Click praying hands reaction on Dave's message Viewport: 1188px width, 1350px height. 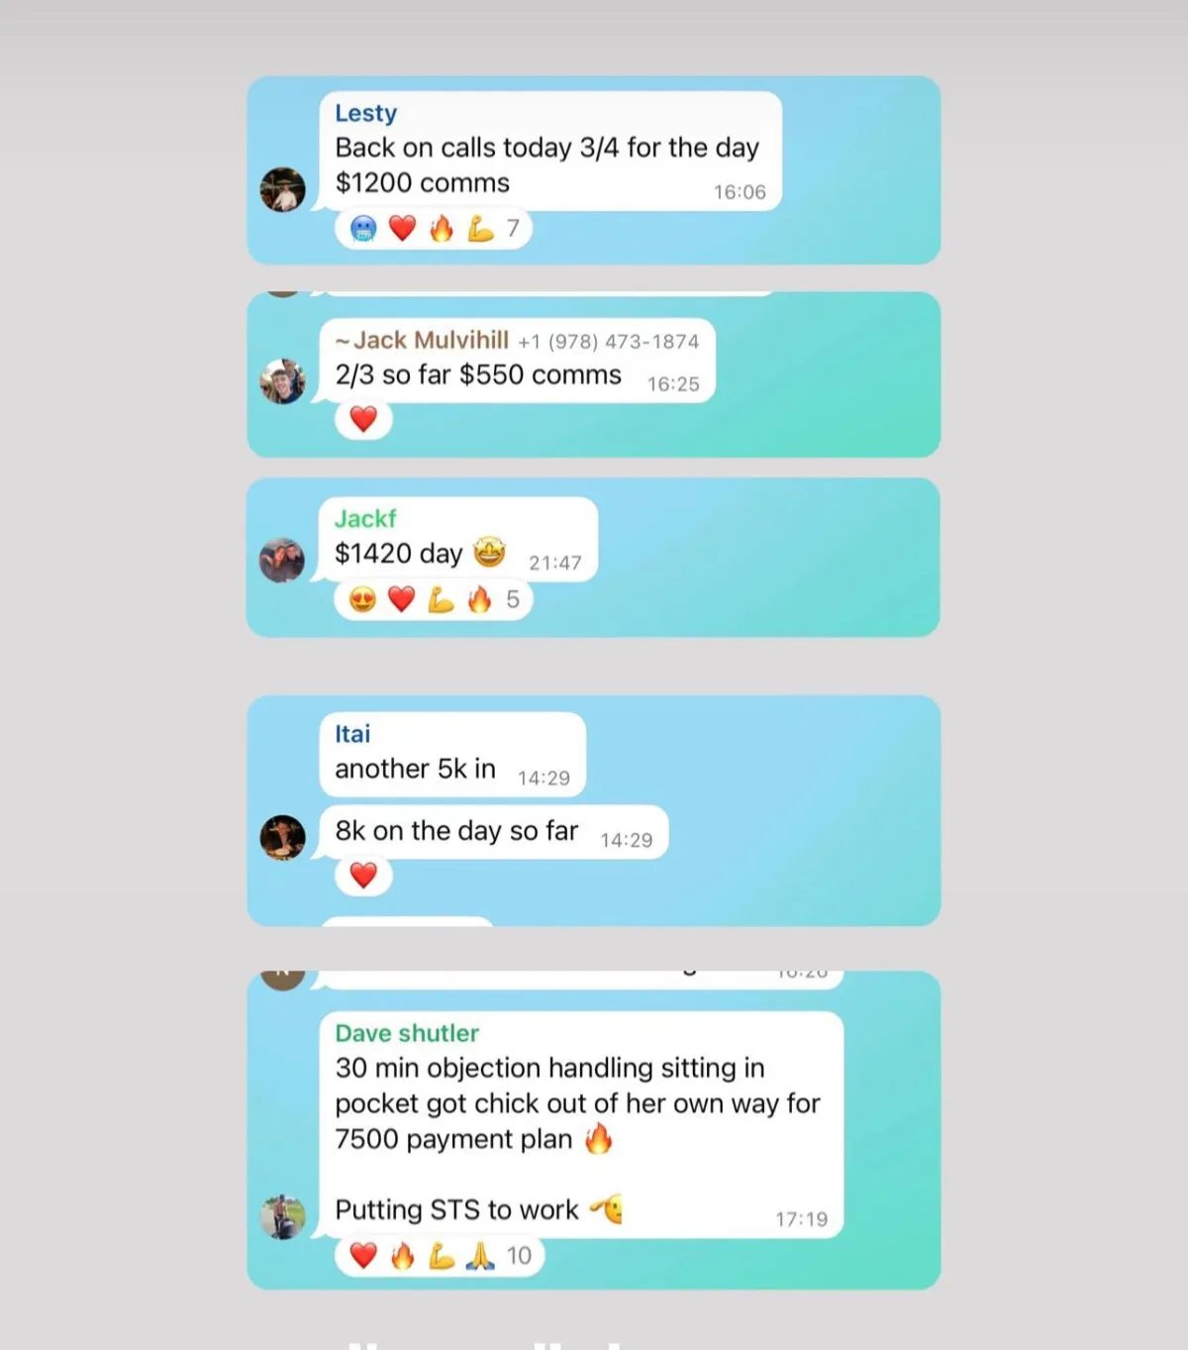tap(480, 1256)
